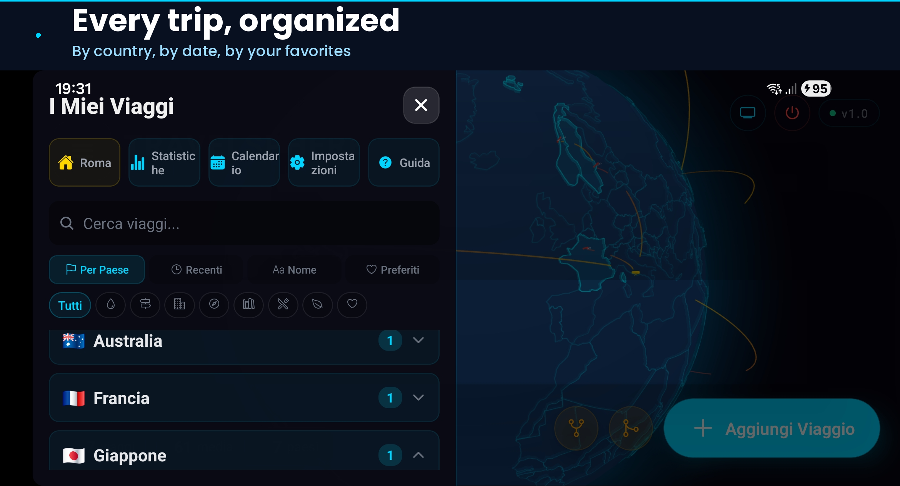The height and width of the screenshot is (486, 900).
Task: Click the flag icon on Per Paese tab
Action: [x=71, y=269]
